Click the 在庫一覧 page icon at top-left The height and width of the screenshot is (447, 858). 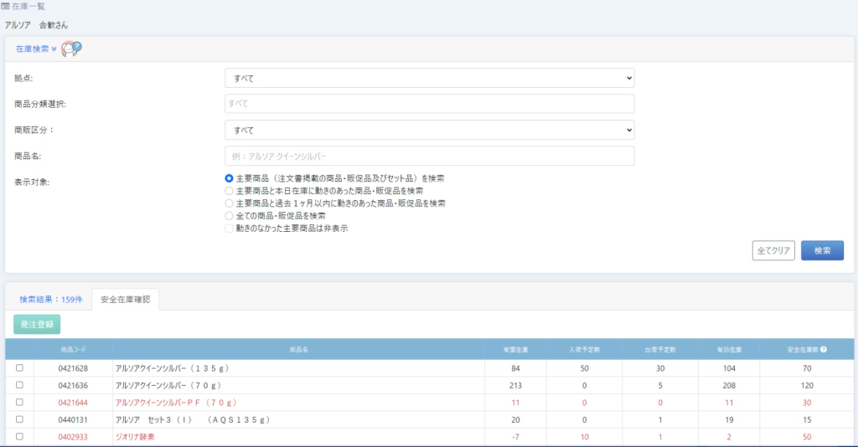tap(6, 7)
